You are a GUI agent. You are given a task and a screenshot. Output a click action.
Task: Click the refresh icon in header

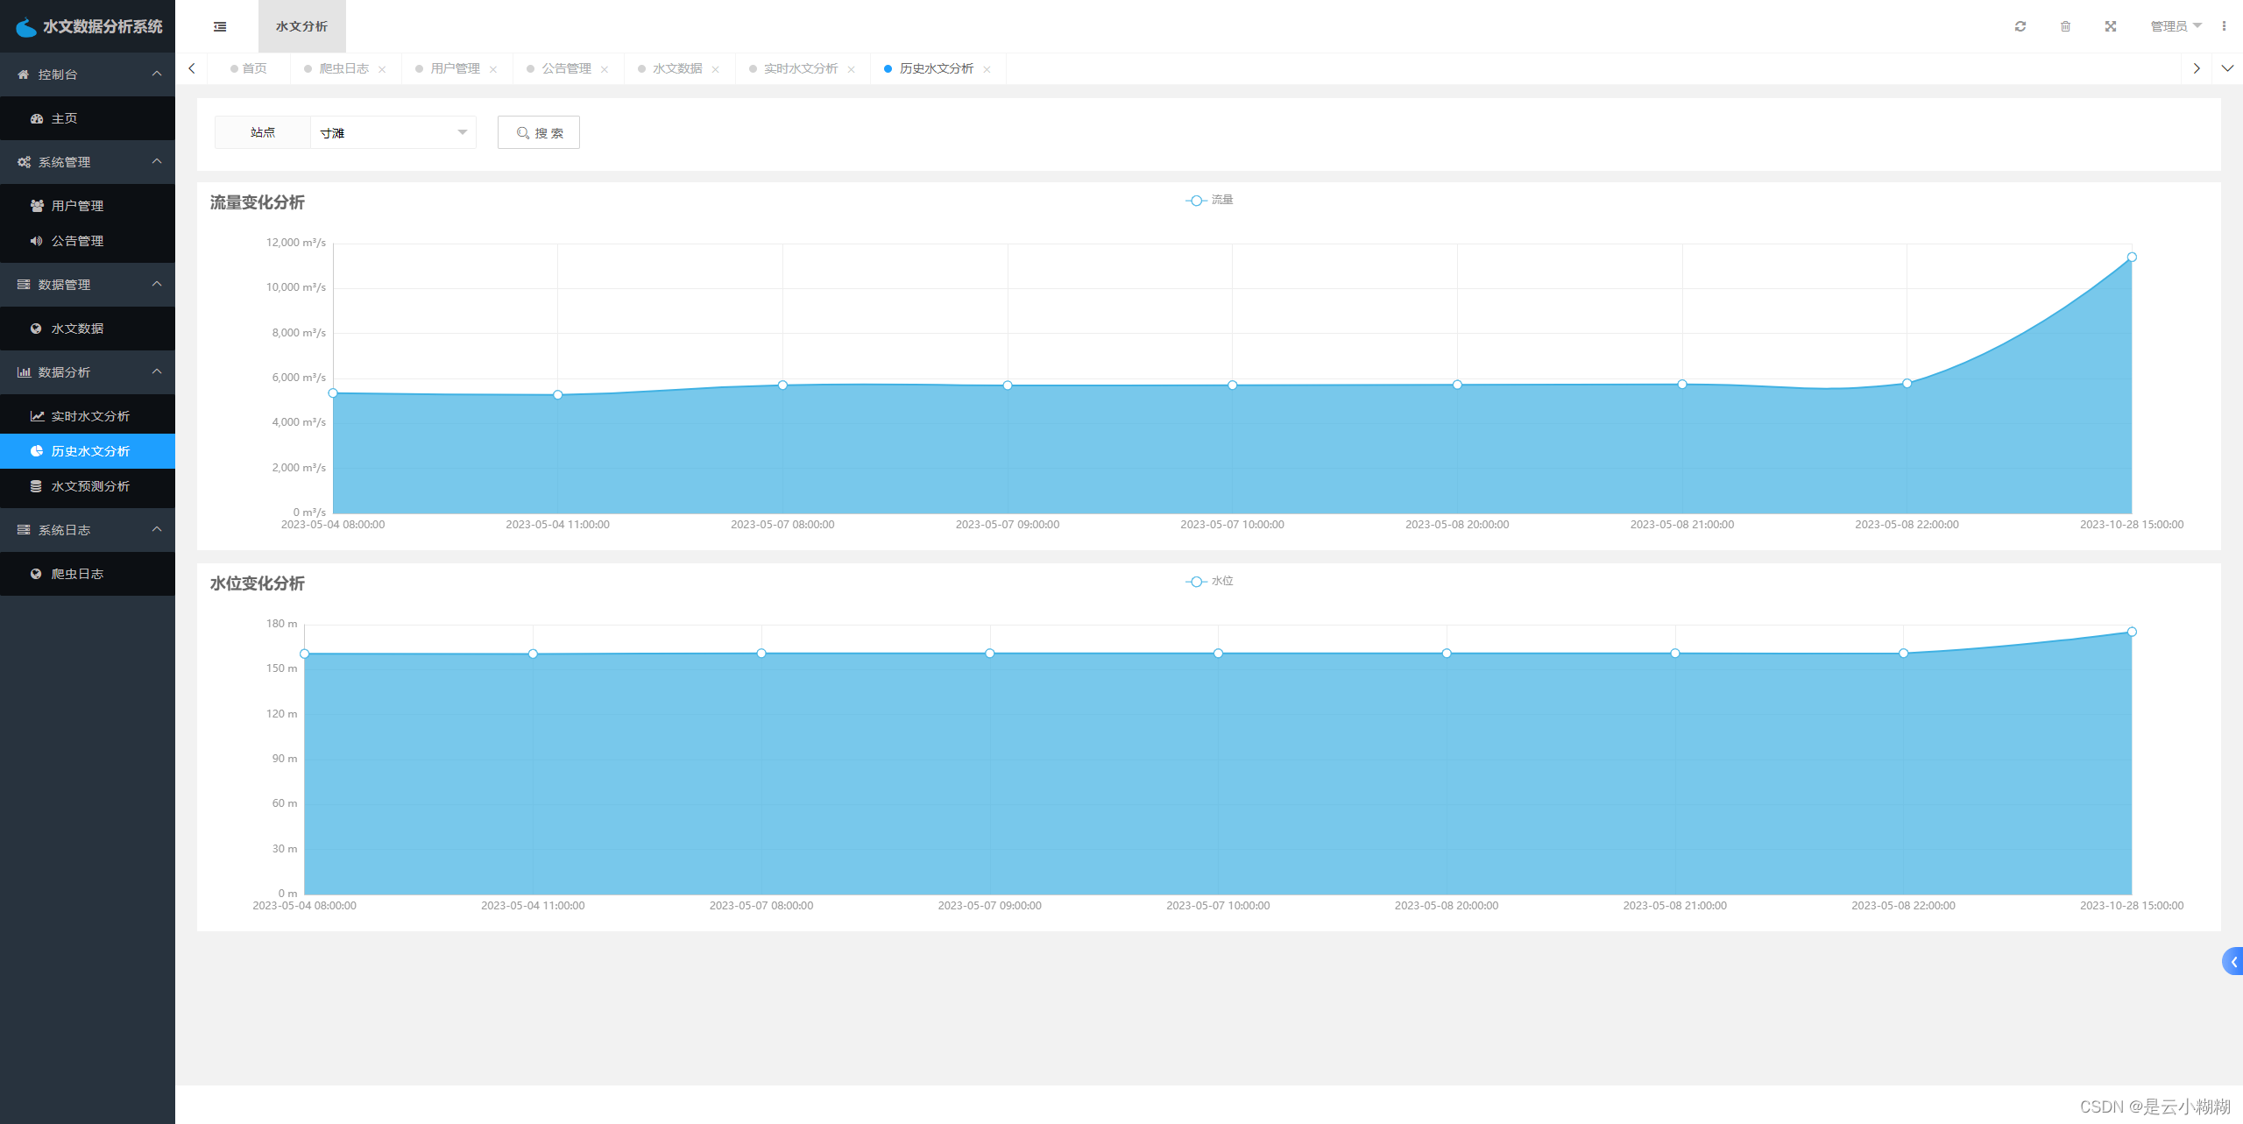2020,26
